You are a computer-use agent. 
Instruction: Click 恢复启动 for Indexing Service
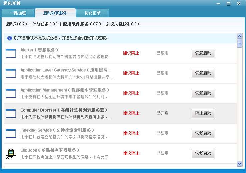click(203, 134)
